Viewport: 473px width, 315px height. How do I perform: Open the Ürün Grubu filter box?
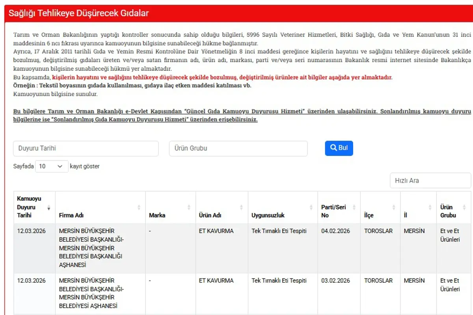click(x=238, y=148)
